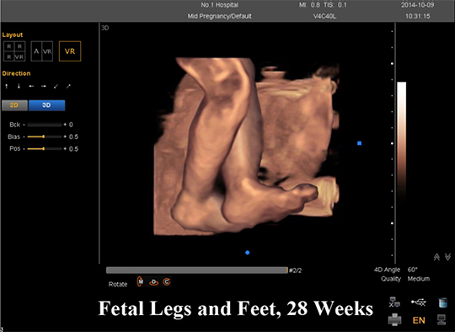
Task: Click the left arrow direction icon
Action: click(x=31, y=86)
